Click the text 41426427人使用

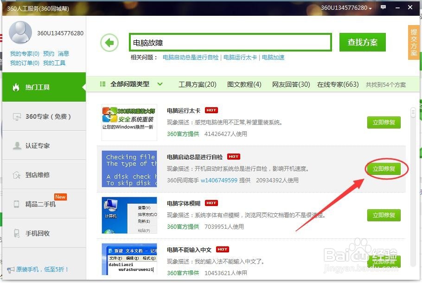225,134
